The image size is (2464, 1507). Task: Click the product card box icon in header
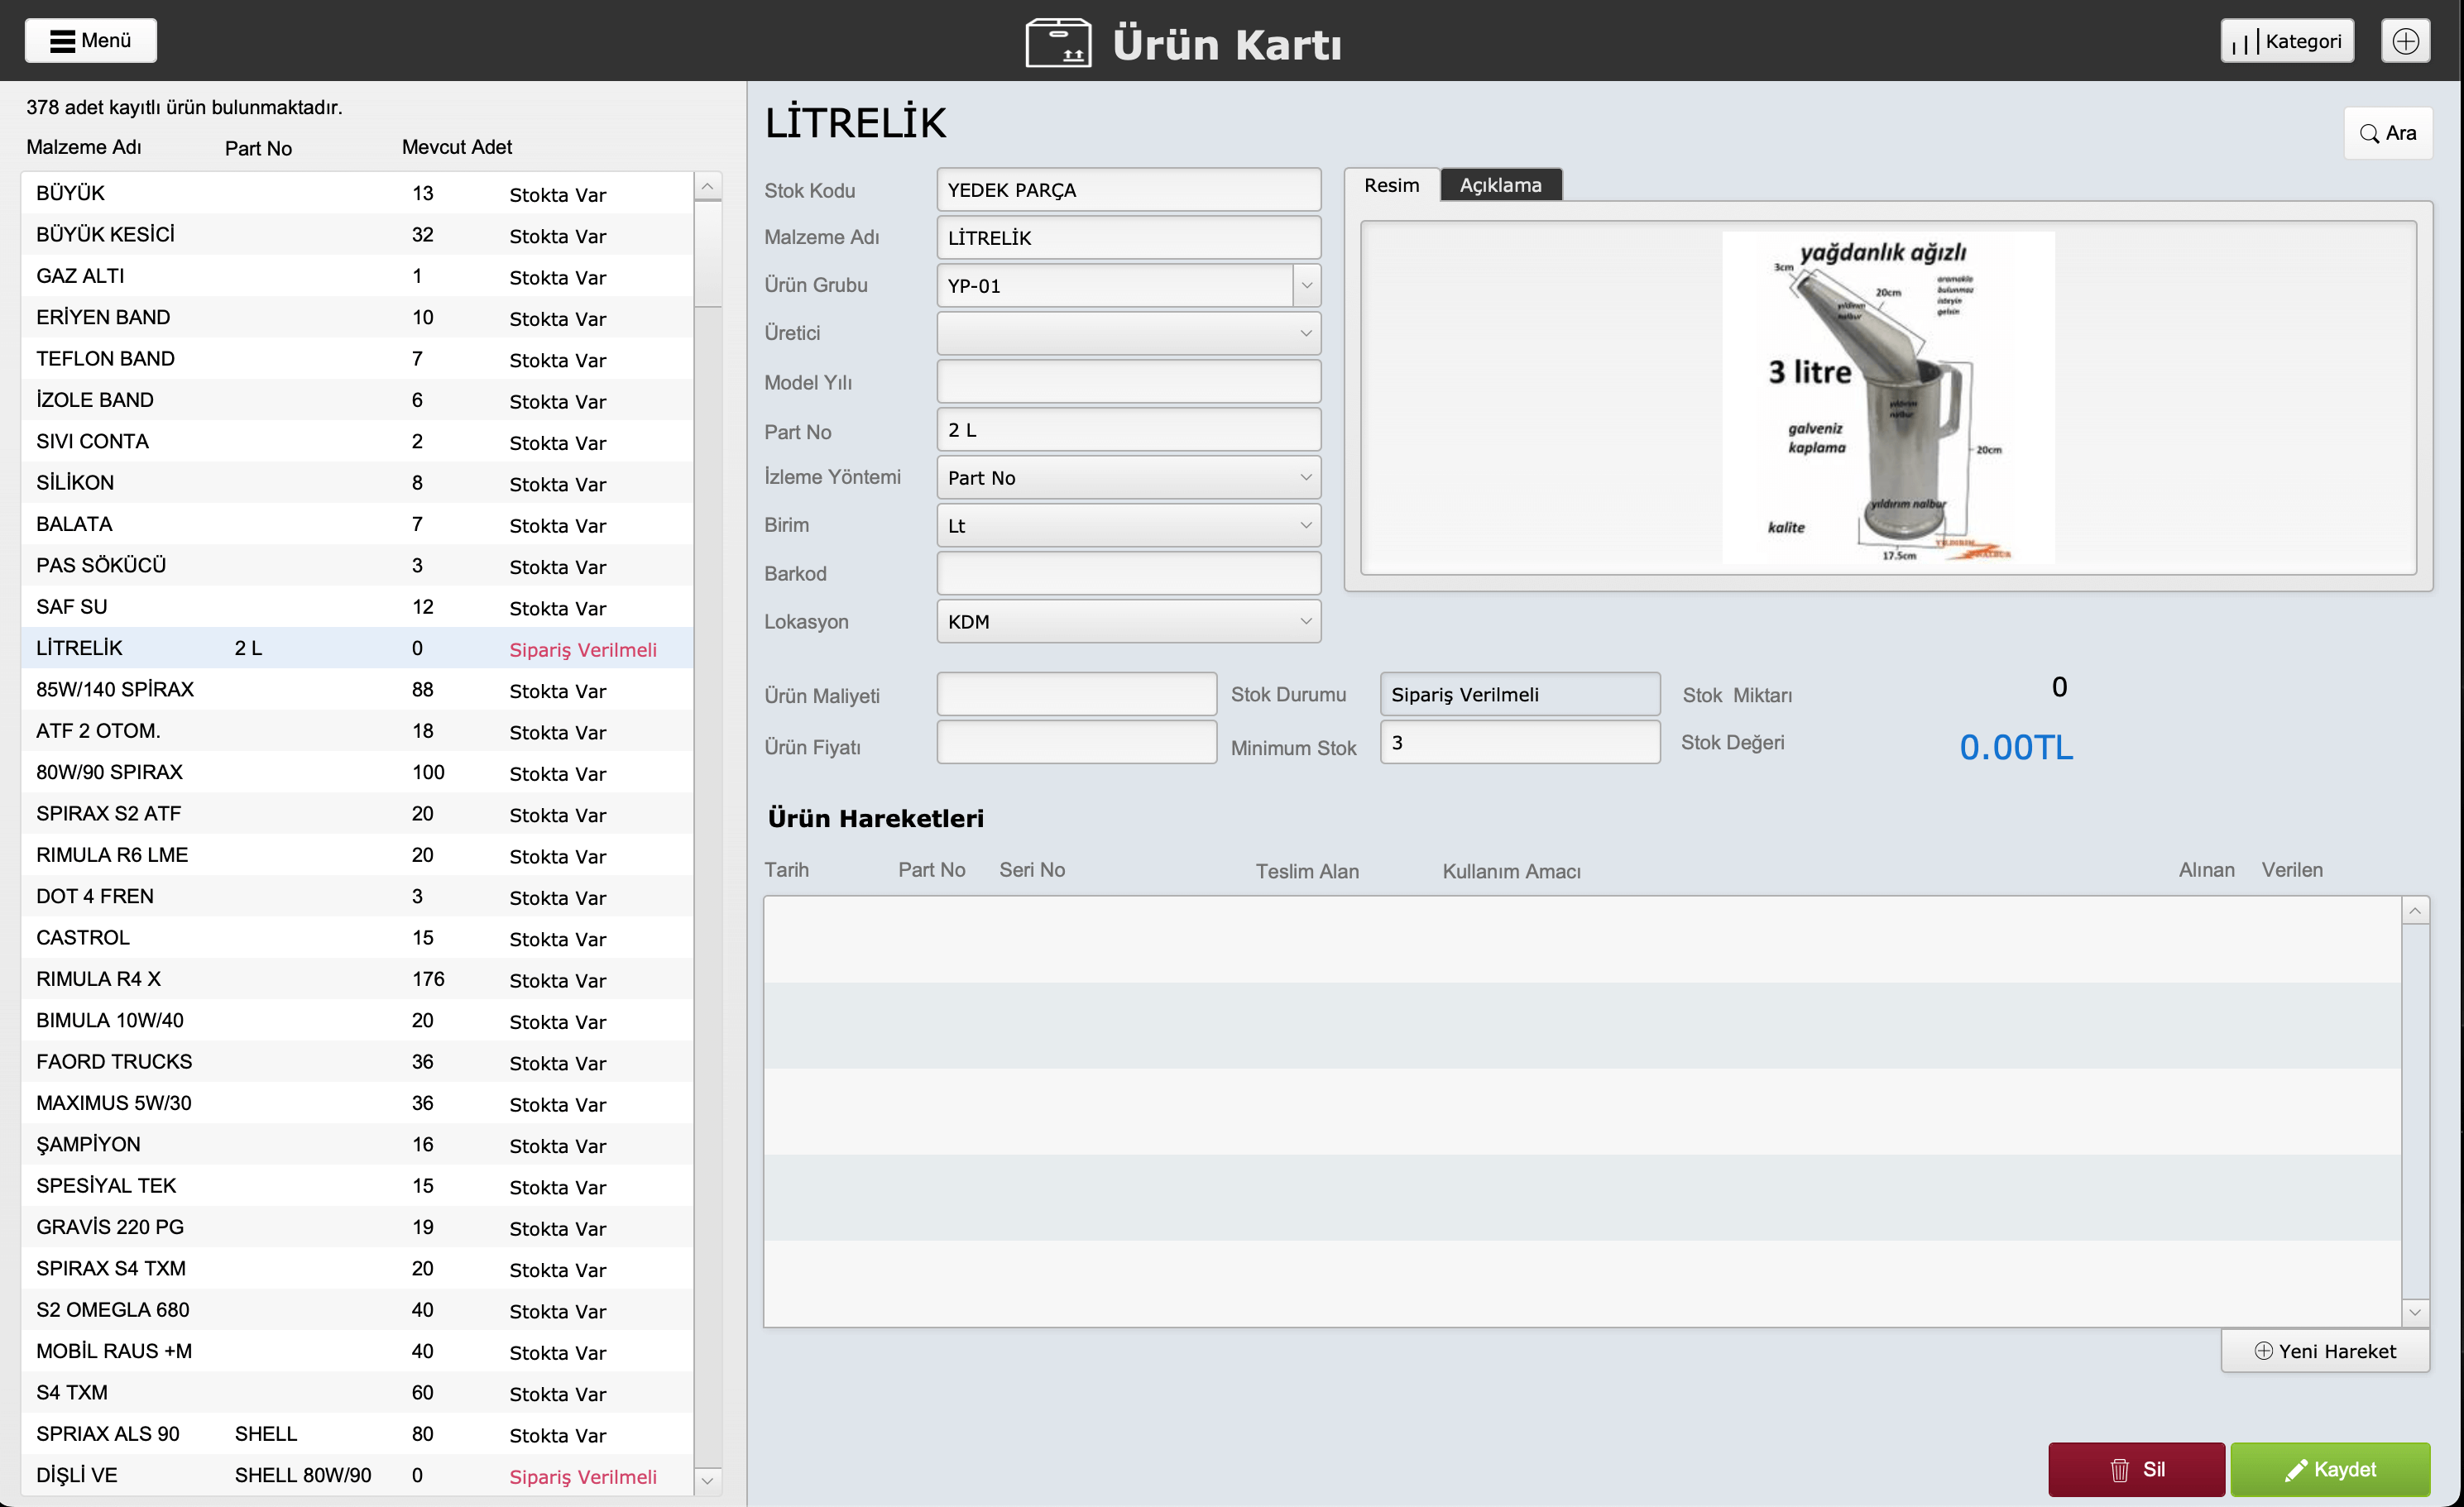(1058, 42)
